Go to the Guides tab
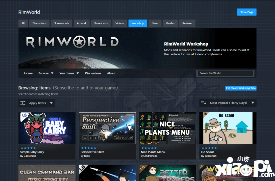This screenshot has height=181, width=275. (170, 23)
